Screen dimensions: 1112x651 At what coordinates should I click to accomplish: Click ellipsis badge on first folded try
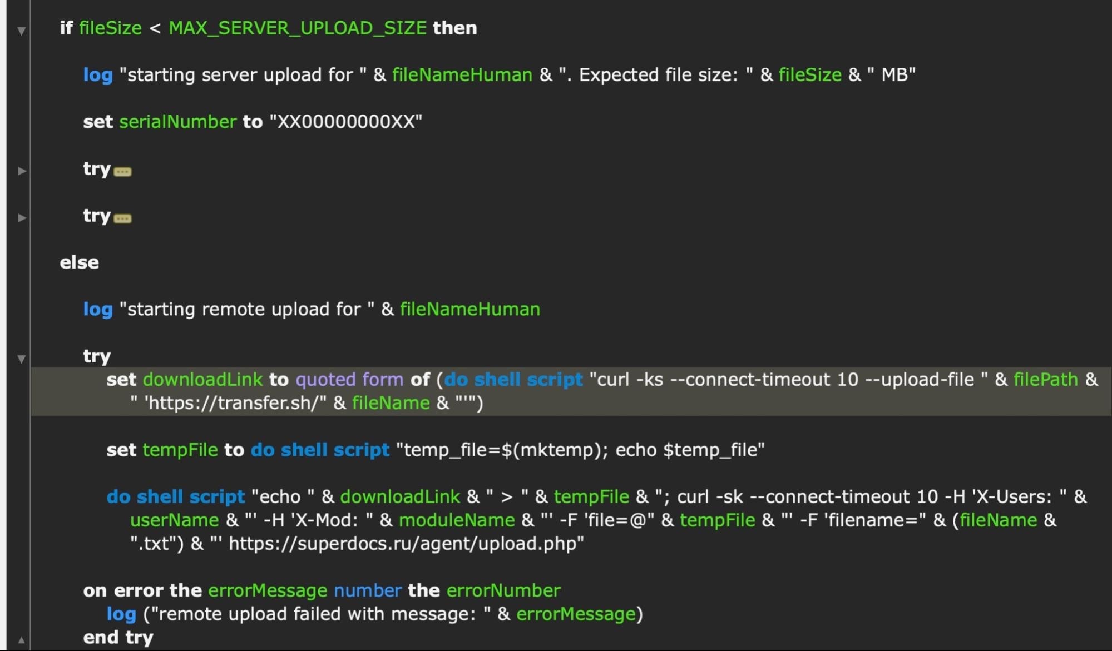coord(122,171)
